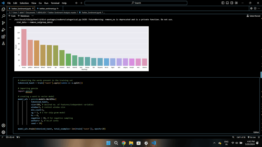Click the hashtag bar chart output image
Image resolution: width=262 pixels, height=147 pixels.
[x=82, y=49]
